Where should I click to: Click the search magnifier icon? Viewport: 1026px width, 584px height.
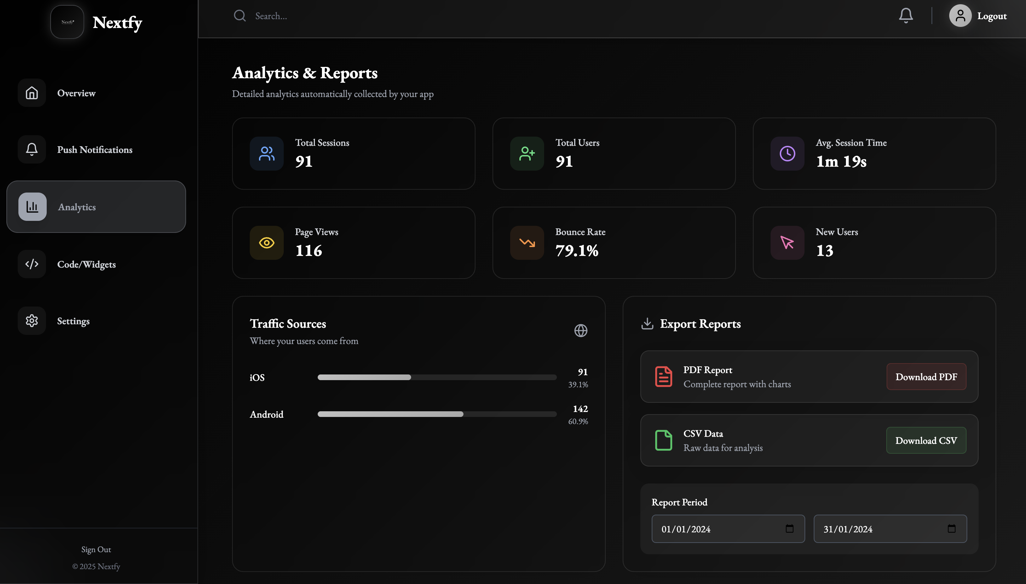pyautogui.click(x=240, y=16)
